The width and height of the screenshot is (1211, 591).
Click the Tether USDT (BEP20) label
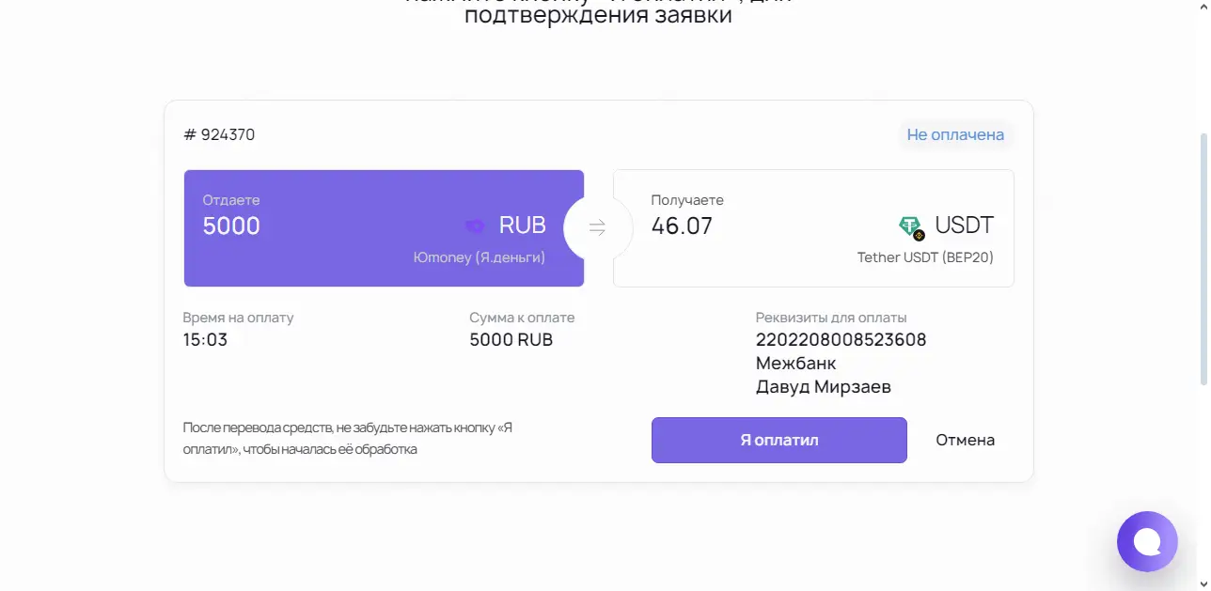coord(925,257)
